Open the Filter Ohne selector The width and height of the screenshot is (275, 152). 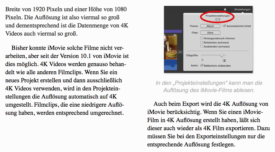click(210, 33)
